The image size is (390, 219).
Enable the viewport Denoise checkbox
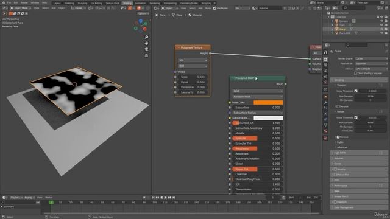click(338, 106)
